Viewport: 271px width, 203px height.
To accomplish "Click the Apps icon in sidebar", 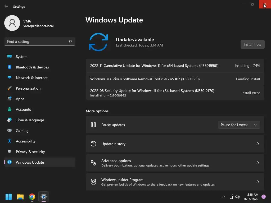I will tap(10, 99).
